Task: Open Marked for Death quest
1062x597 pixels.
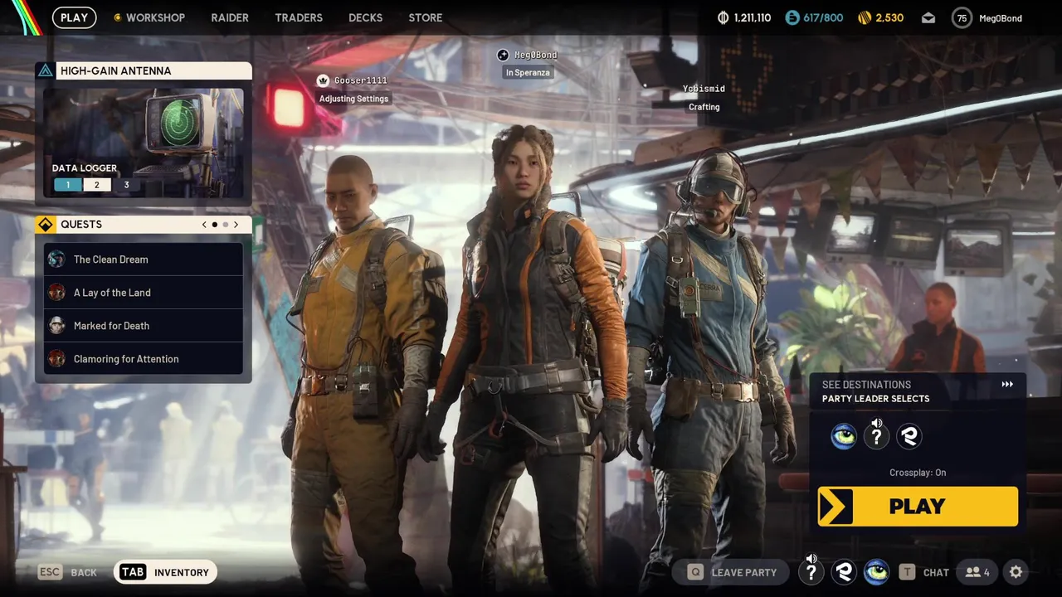Action: (144, 326)
